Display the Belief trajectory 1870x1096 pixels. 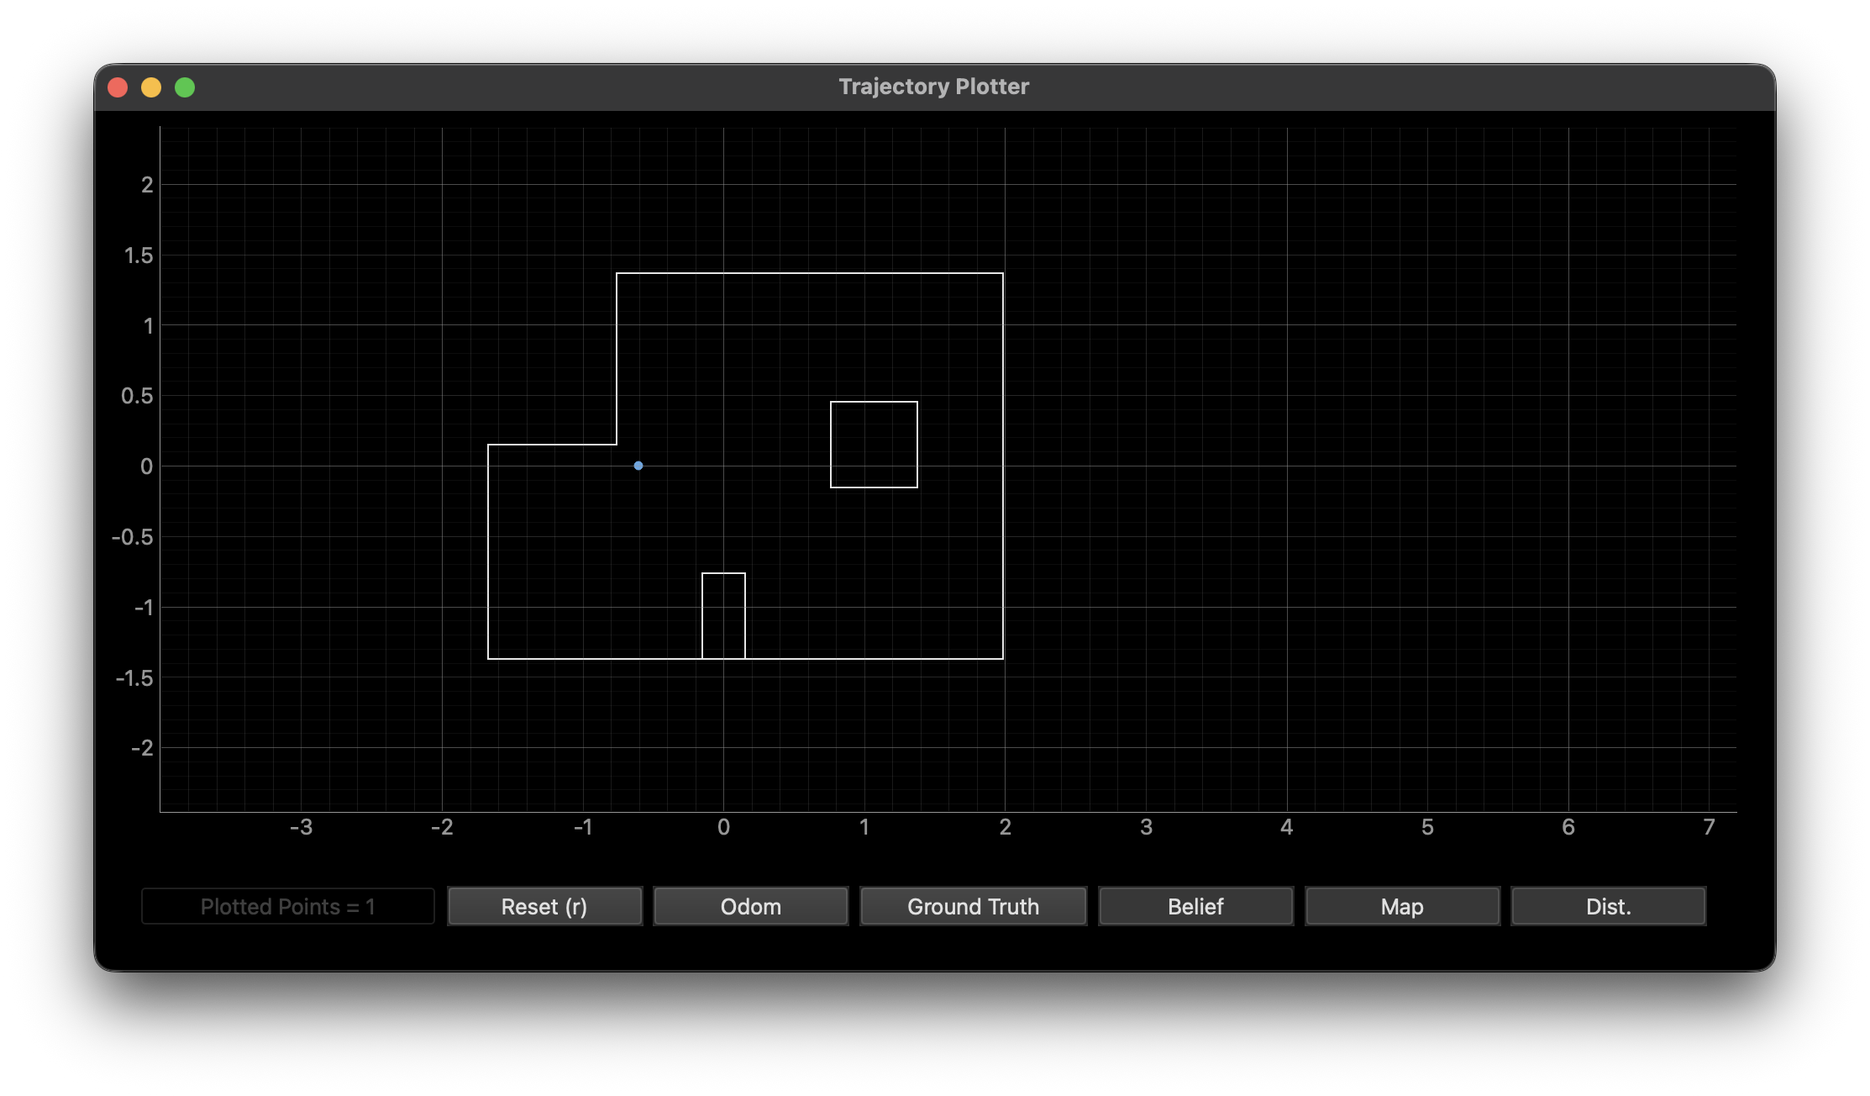pos(1195,906)
